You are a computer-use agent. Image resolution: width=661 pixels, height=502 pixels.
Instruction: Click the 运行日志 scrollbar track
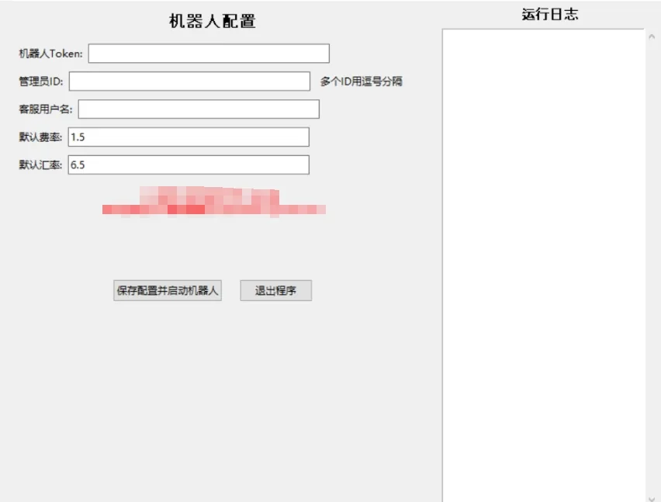pos(651,264)
